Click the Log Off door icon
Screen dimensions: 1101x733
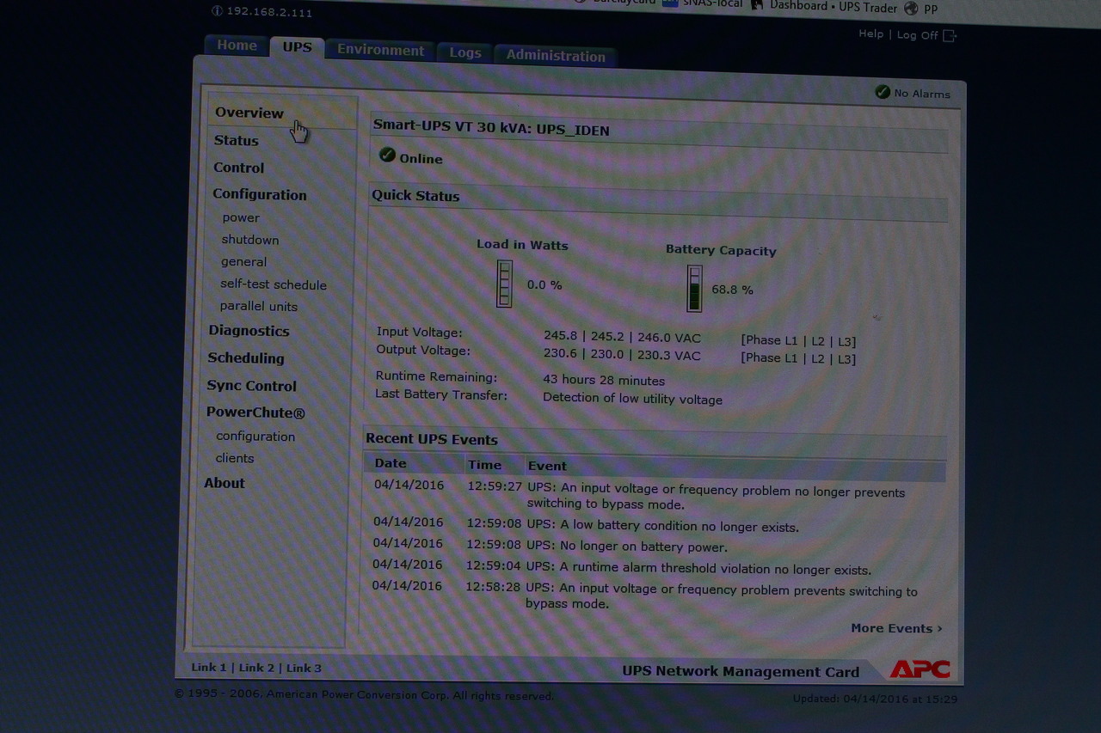click(950, 35)
